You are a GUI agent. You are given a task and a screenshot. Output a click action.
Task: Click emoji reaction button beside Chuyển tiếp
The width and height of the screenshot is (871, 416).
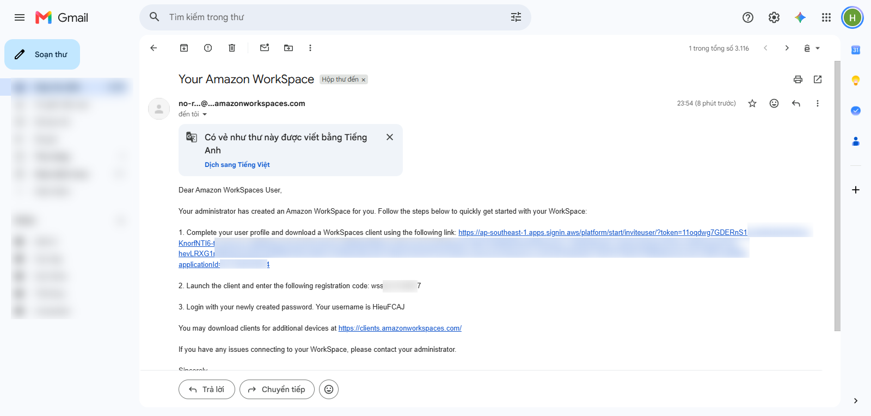tap(329, 389)
